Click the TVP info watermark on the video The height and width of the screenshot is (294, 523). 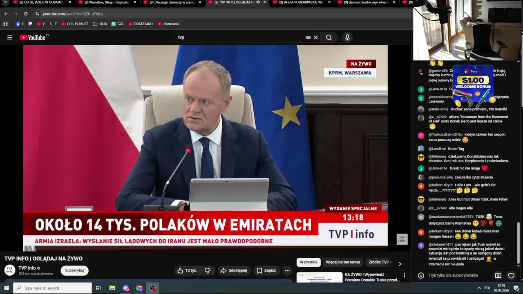pos(402,239)
